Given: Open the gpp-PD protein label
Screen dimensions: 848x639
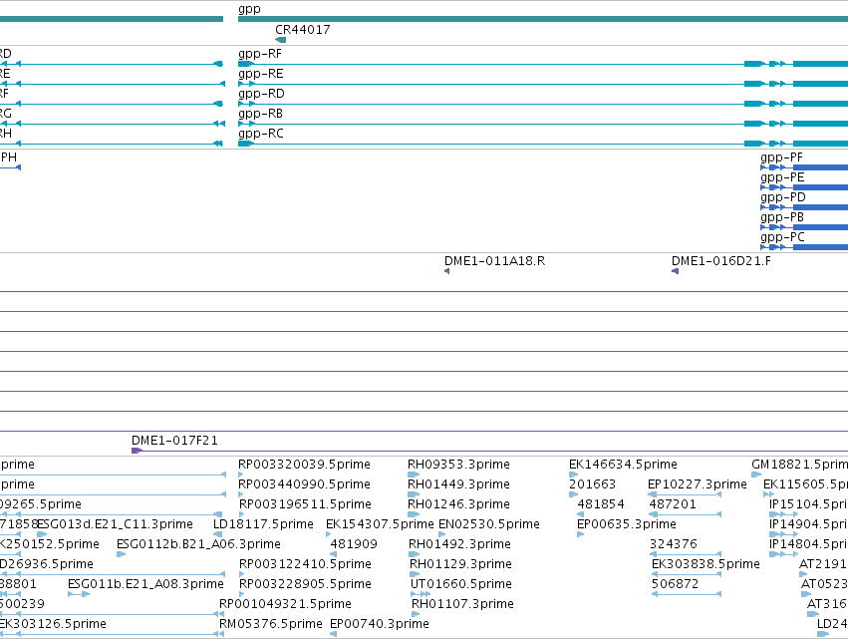Looking at the screenshot, I should [x=782, y=197].
